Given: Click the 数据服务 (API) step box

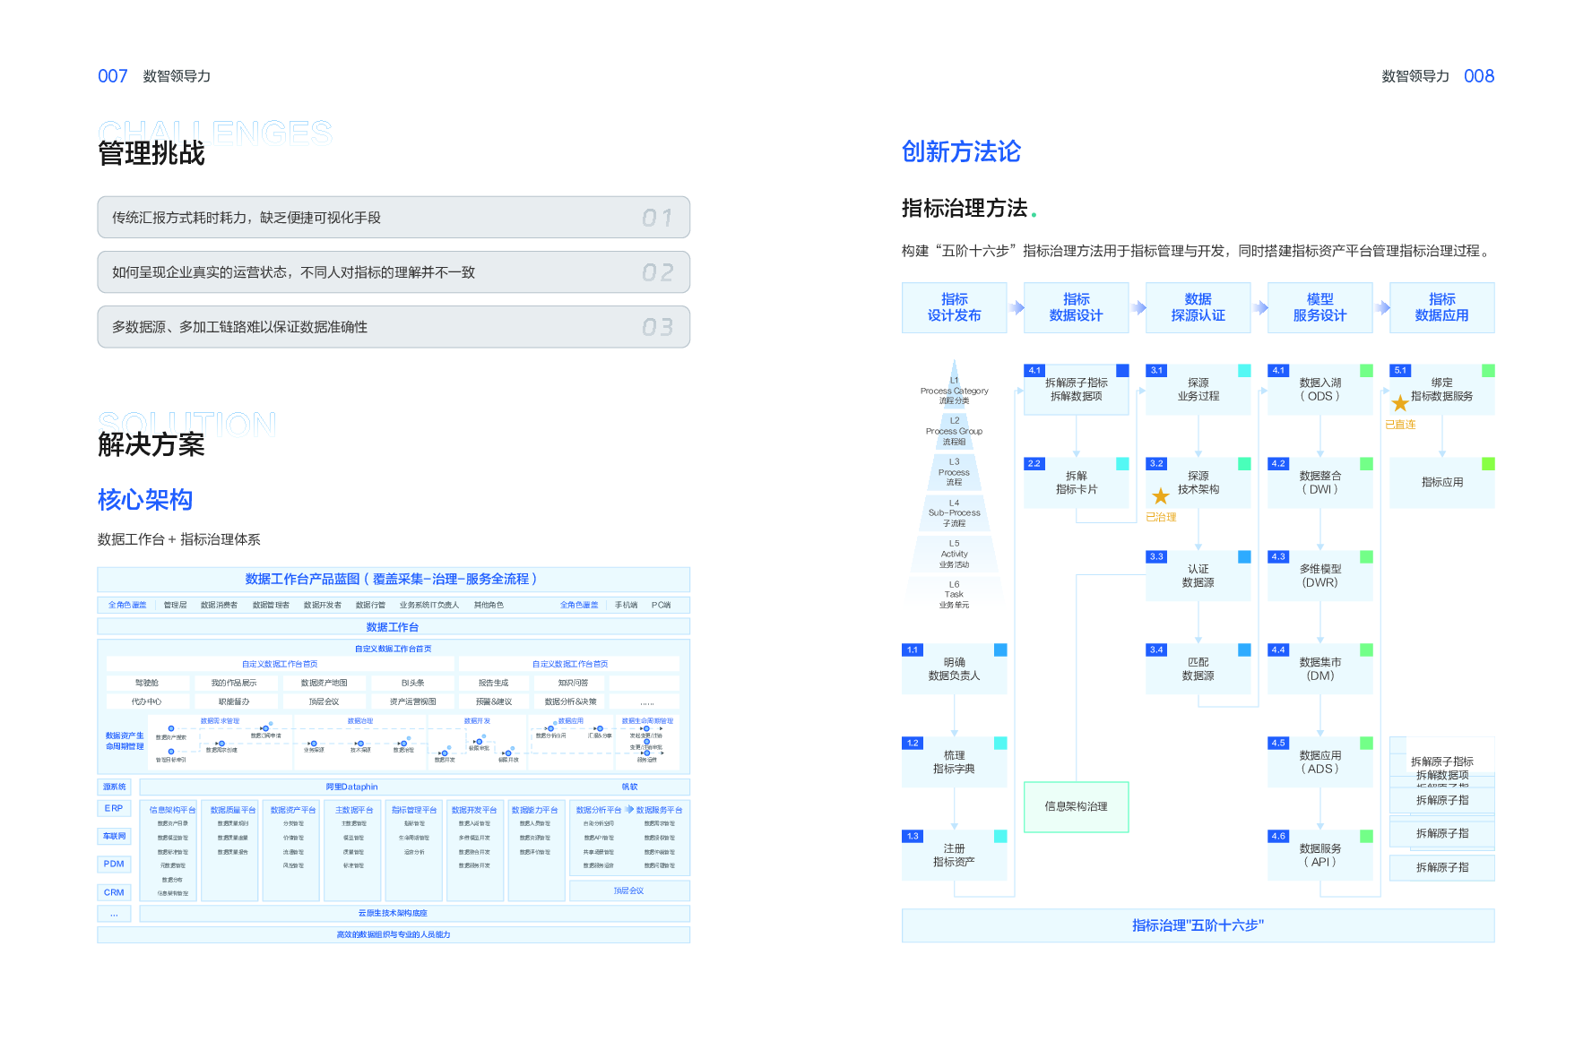Looking at the screenshot, I should pyautogui.click(x=1320, y=856).
